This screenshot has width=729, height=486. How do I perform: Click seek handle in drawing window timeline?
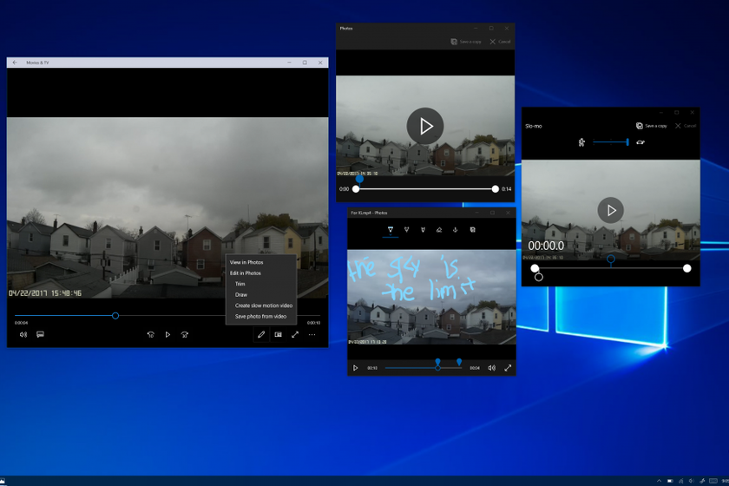(x=437, y=368)
